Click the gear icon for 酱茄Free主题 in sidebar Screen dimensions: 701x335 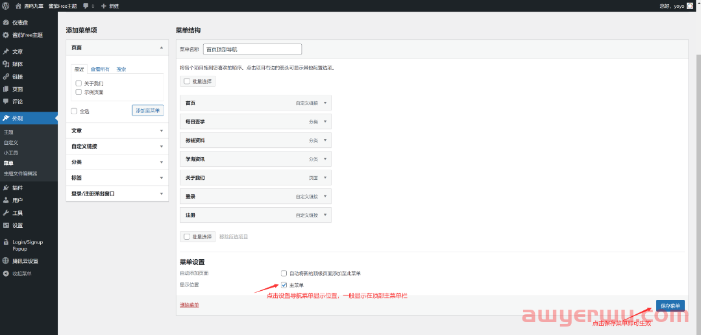(x=6, y=35)
